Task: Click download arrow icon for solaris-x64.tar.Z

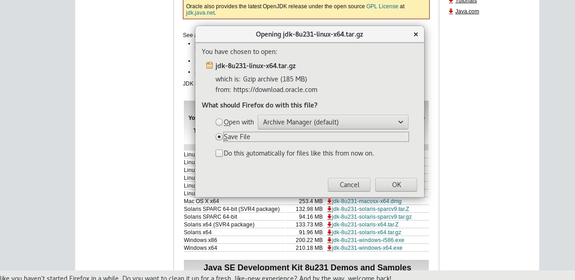Action: (329, 225)
